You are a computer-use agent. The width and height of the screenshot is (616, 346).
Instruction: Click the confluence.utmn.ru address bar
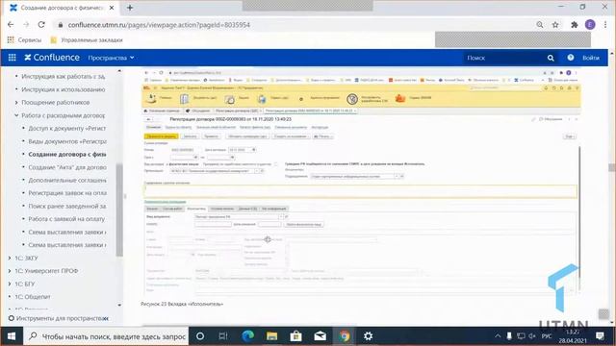pyautogui.click(x=159, y=25)
